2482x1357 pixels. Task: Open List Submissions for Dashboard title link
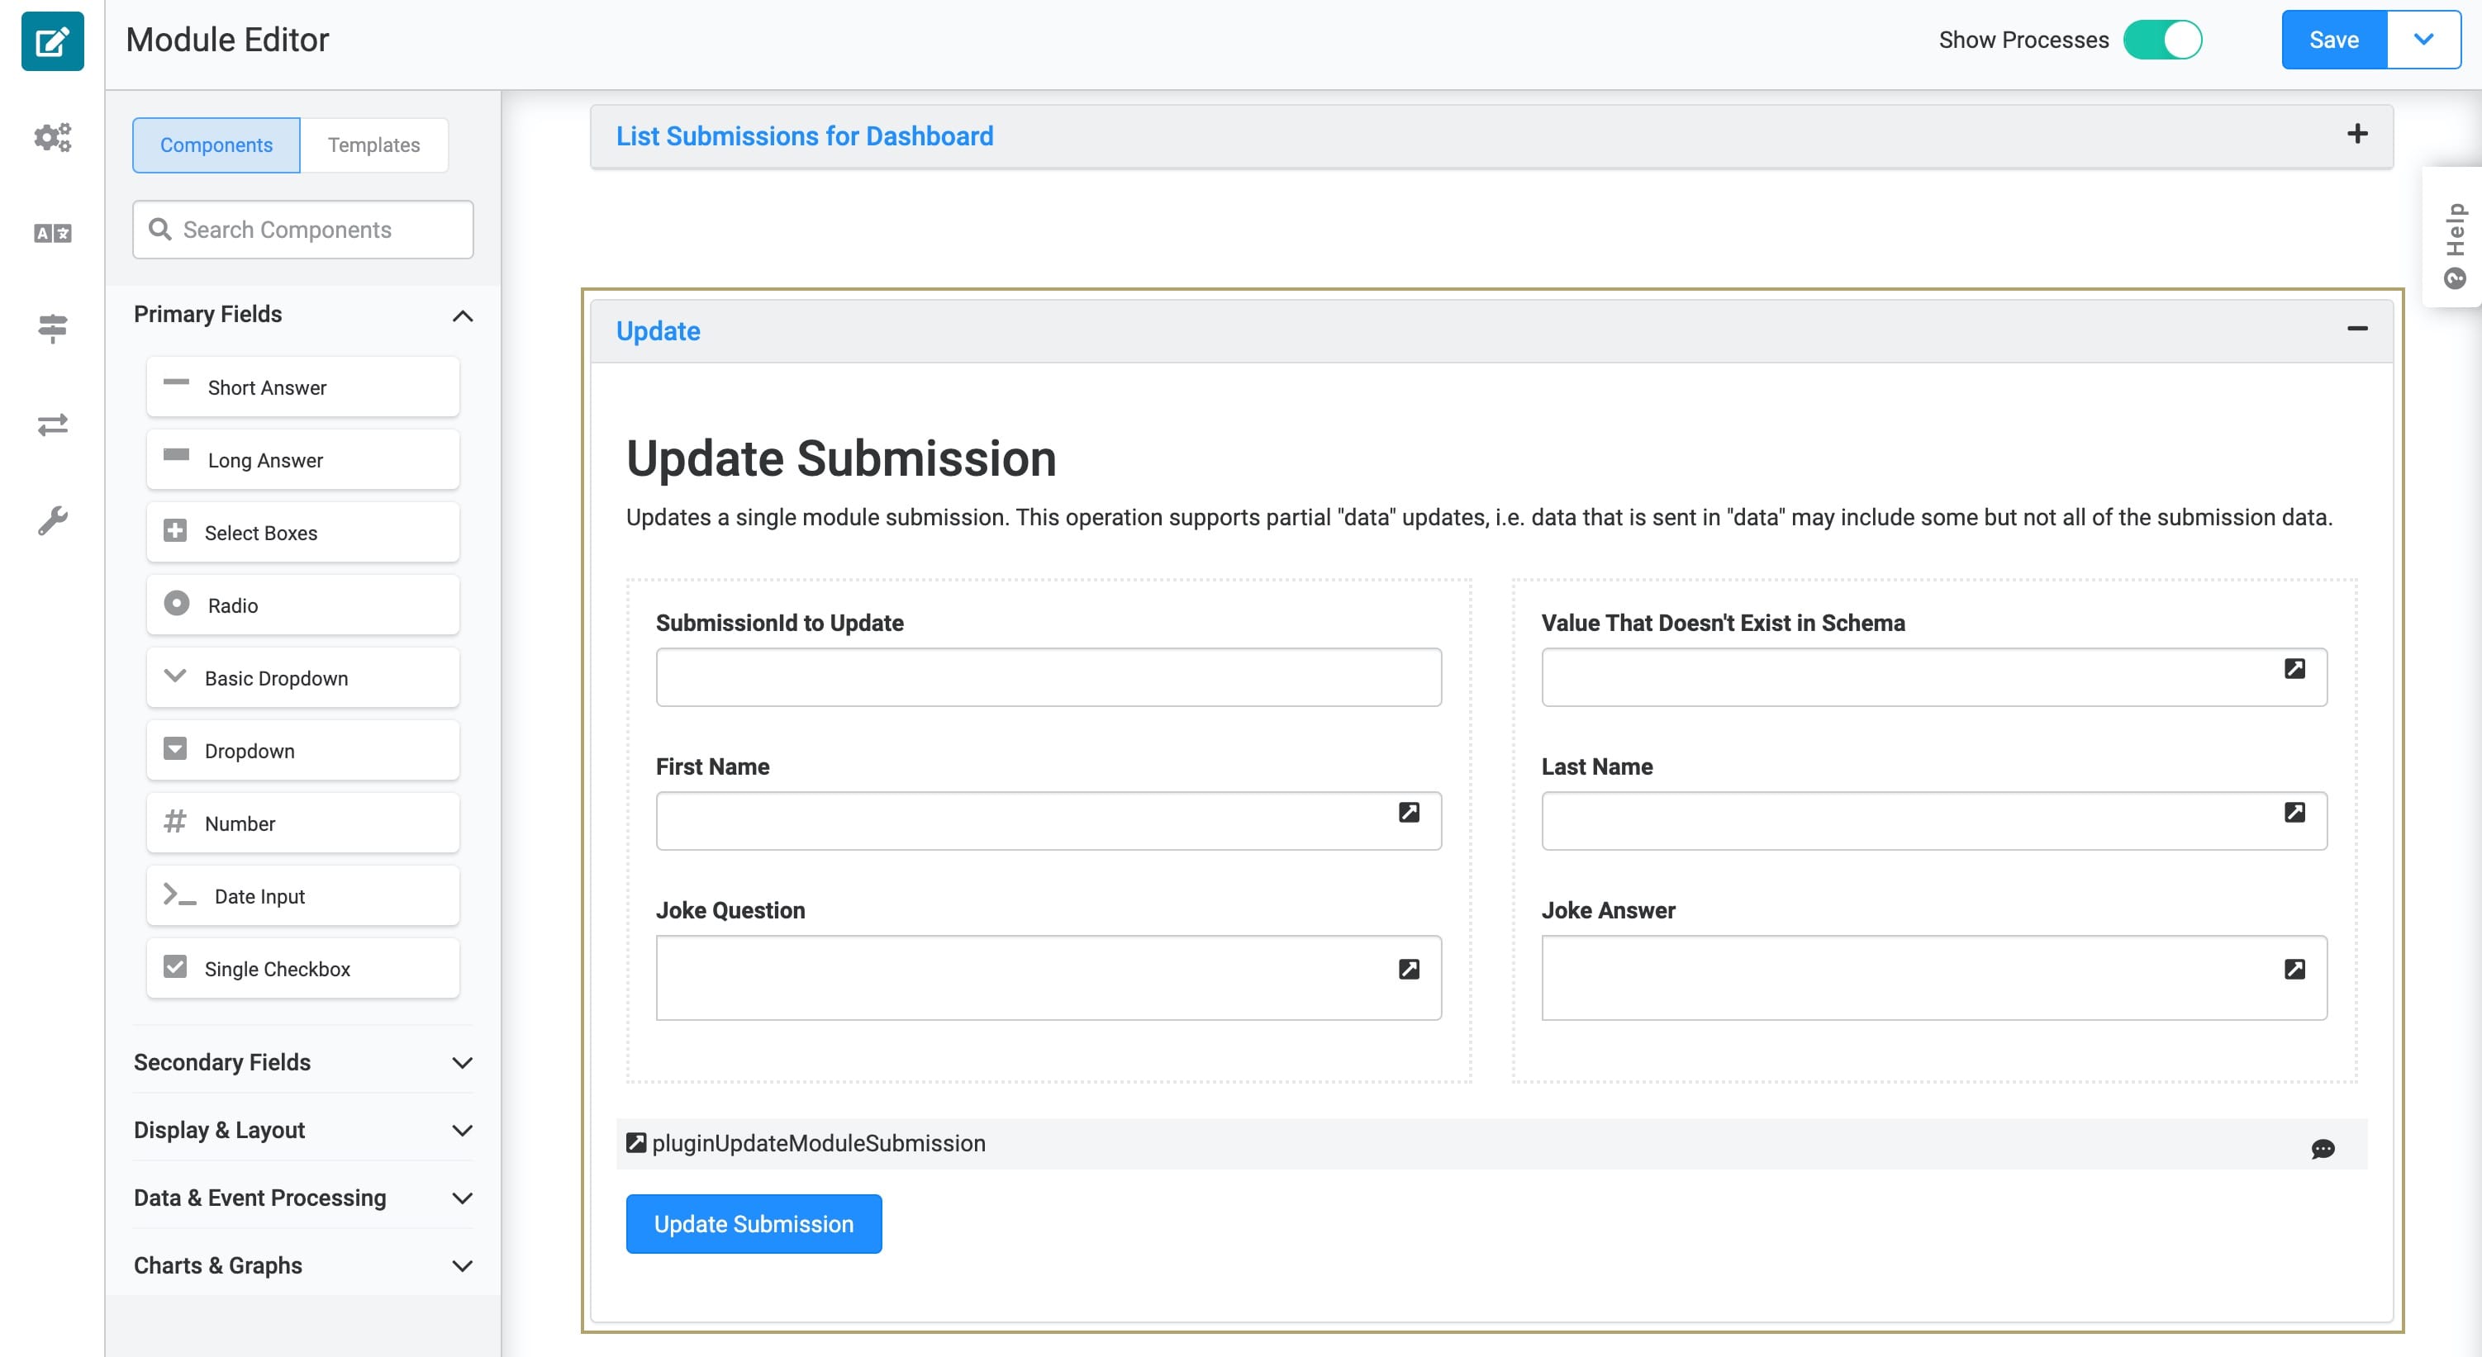805,135
